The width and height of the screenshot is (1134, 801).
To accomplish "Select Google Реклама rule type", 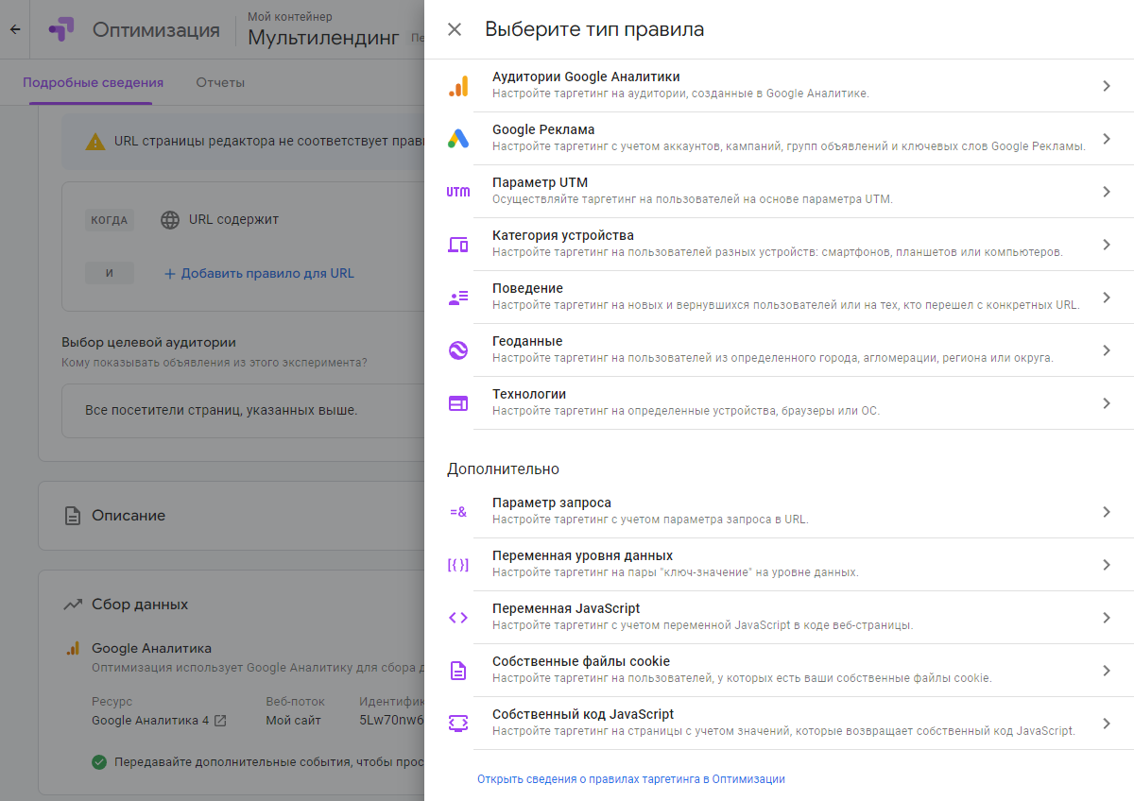I will pos(779,139).
